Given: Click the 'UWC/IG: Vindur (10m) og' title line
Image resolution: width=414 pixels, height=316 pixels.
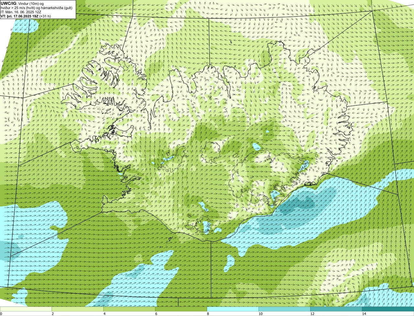Looking at the screenshot, I should click(x=23, y=3).
